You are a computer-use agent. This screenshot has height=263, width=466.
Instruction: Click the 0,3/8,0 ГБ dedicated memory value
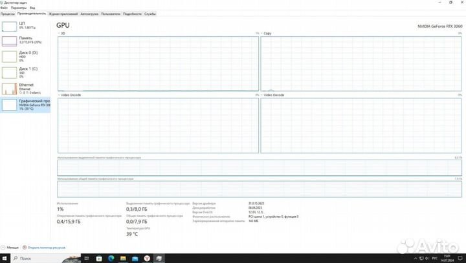pos(137,209)
